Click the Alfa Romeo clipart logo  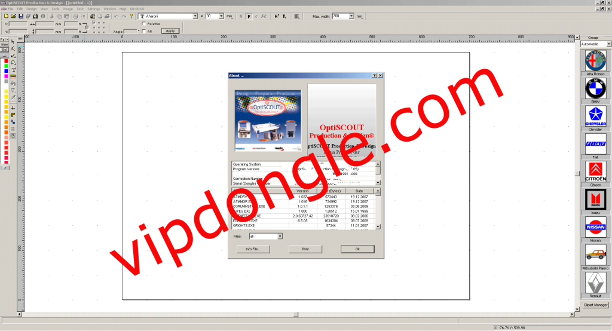[x=595, y=61]
